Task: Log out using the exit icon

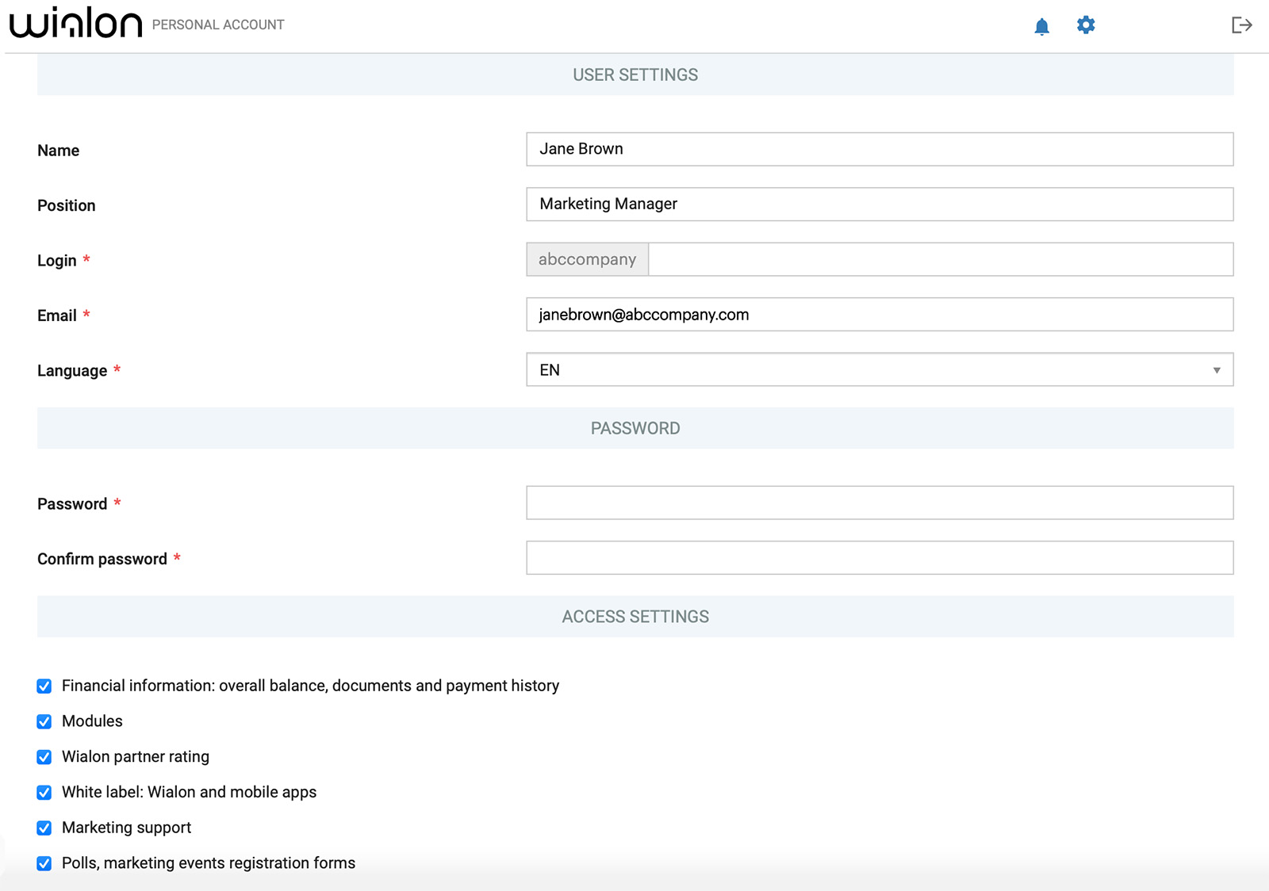Action: tap(1240, 25)
